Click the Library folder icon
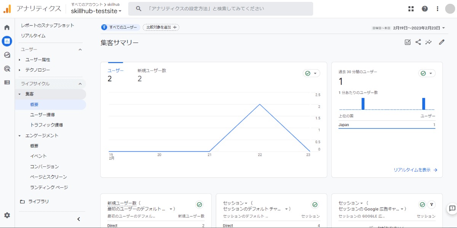Screen dimensions: 457x228 [x=22, y=201]
